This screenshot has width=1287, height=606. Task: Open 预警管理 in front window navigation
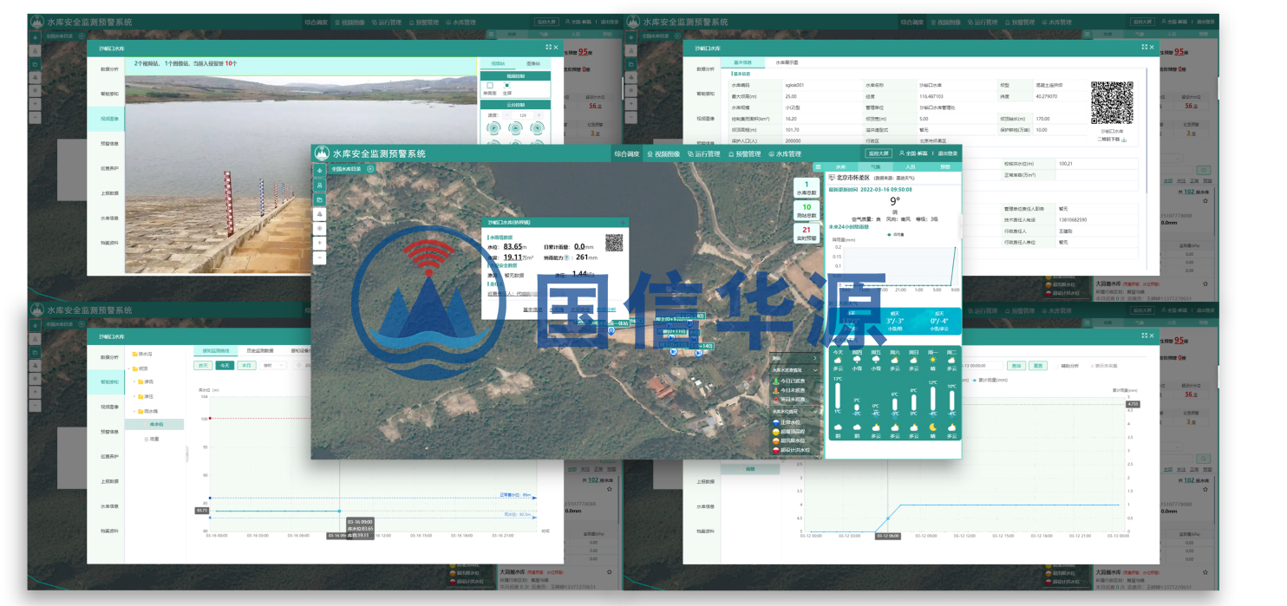[744, 153]
